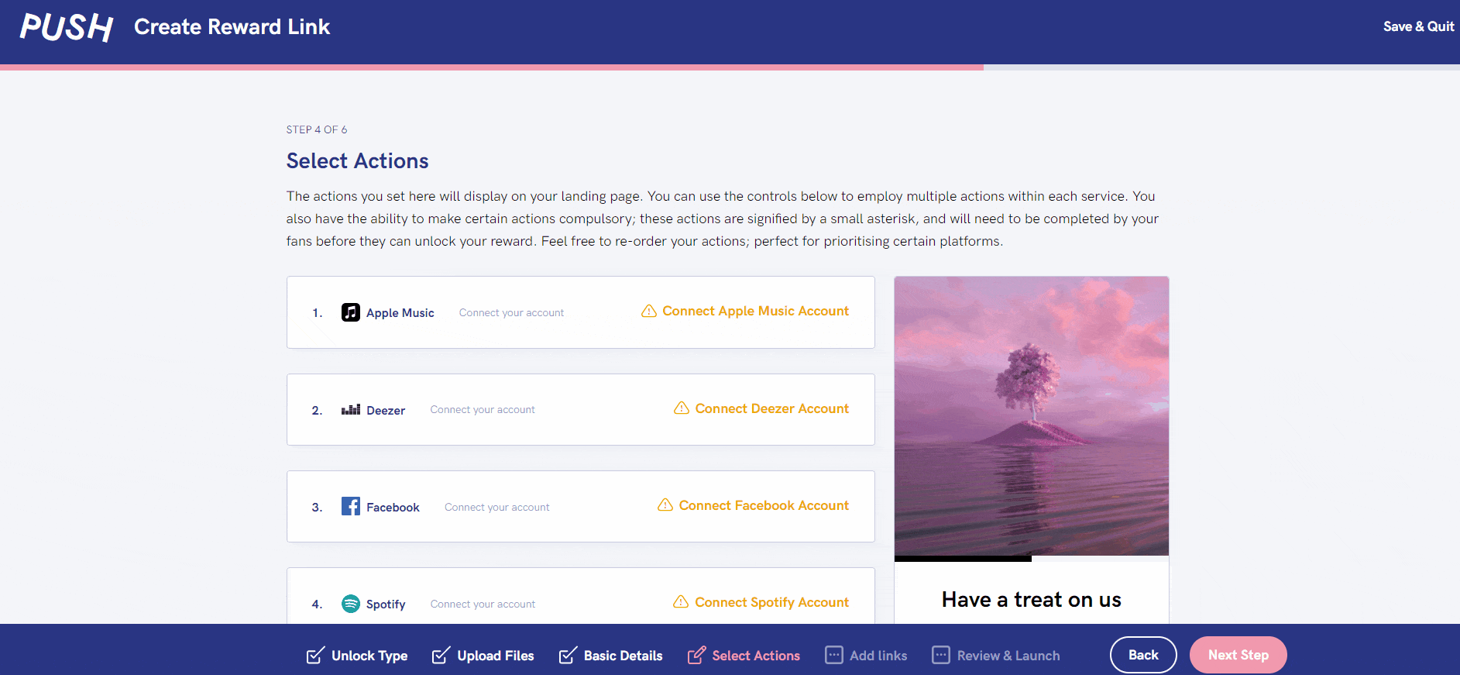Screen dimensions: 1460x675
Task: Click warning icon beside Connect Facebook Account
Action: pos(665,505)
